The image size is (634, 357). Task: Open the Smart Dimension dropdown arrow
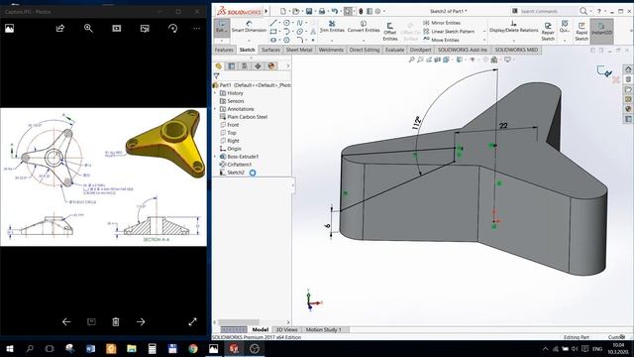click(x=249, y=41)
